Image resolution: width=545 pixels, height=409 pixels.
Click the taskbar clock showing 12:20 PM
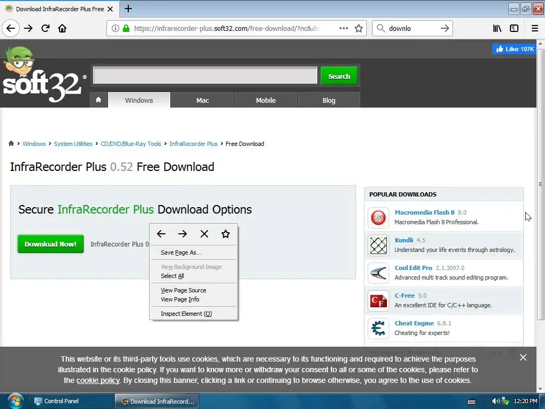[525, 401]
